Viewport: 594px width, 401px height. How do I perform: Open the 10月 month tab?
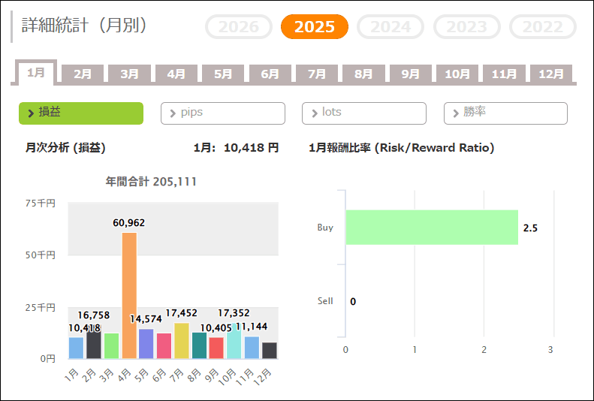[457, 74]
